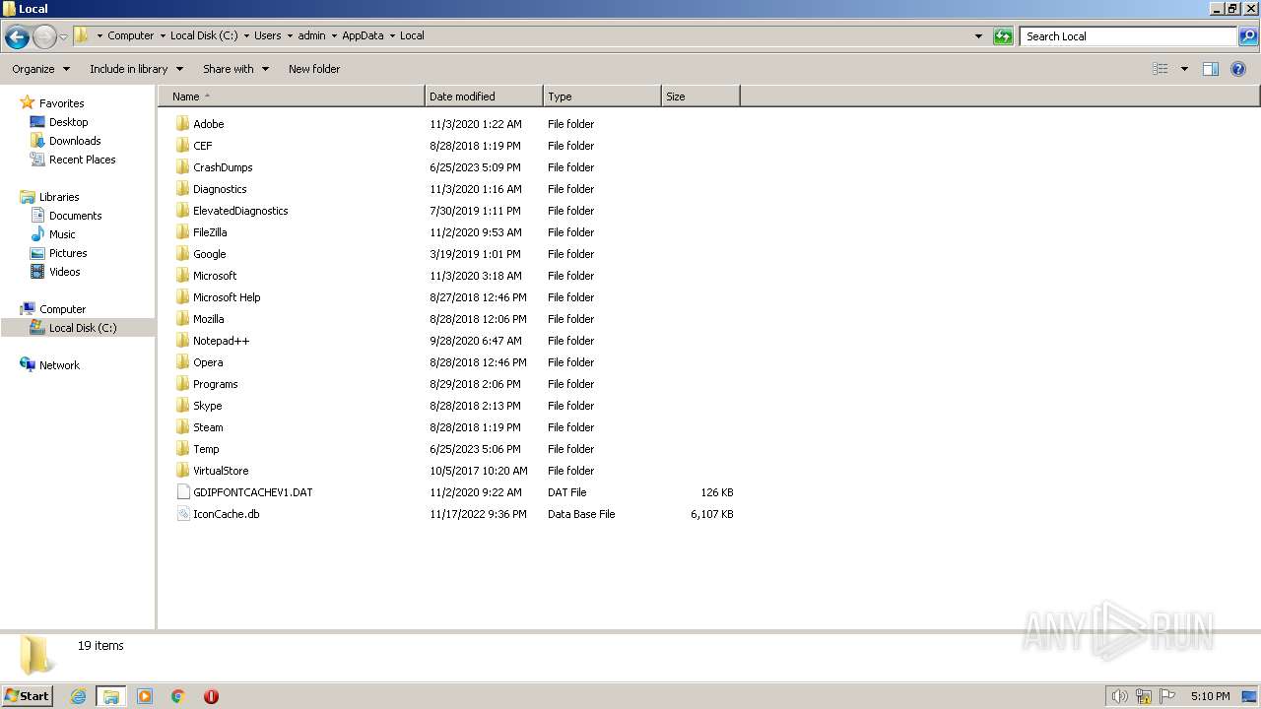The image size is (1261, 709).
Task: Click the refresh button beside address bar
Action: tap(1003, 36)
